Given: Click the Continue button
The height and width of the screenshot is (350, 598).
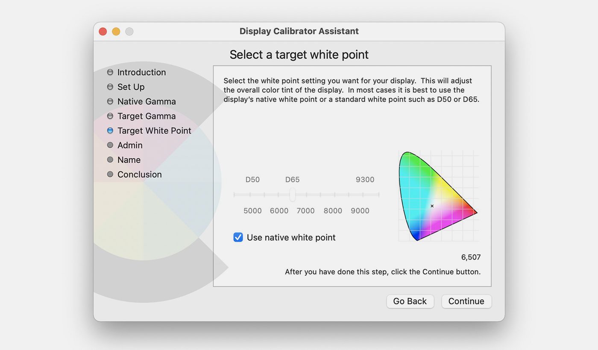Looking at the screenshot, I should (466, 301).
